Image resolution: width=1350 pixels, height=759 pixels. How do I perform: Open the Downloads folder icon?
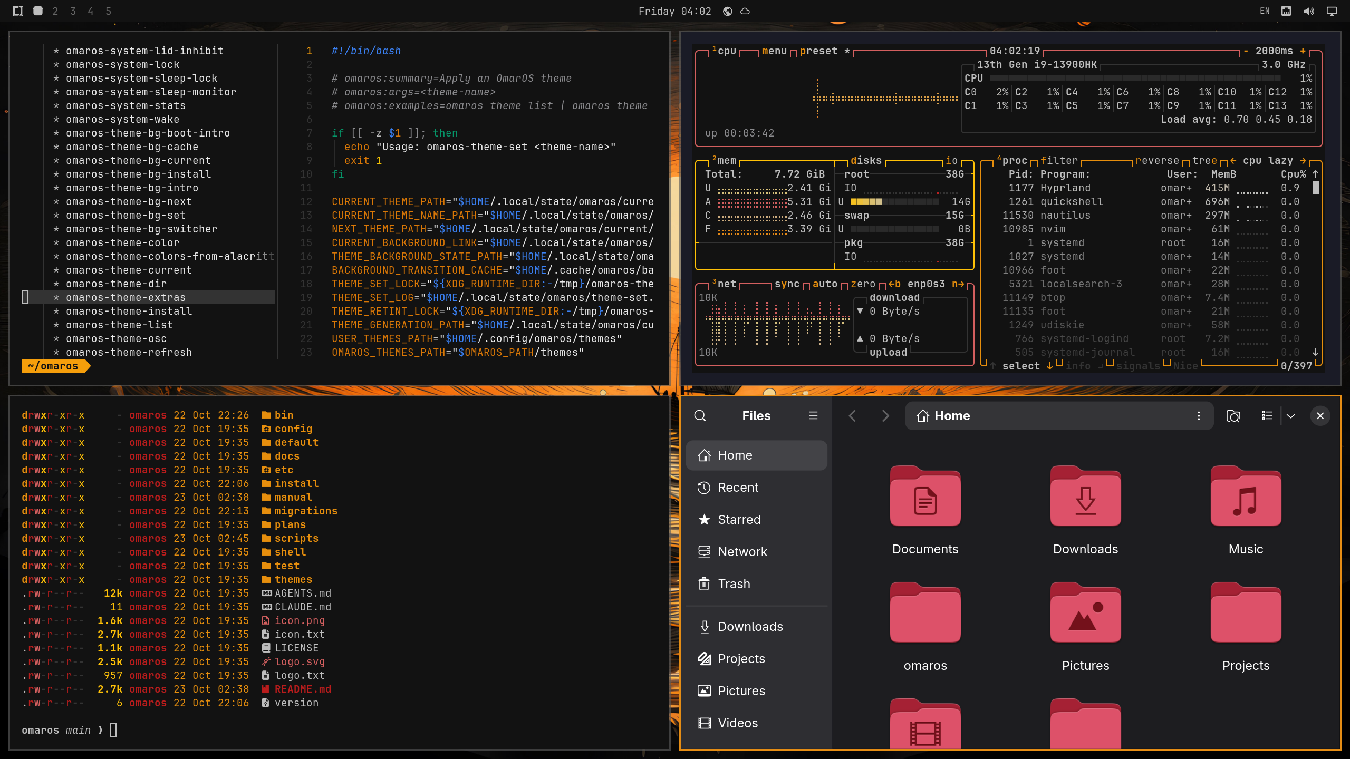tap(1085, 496)
